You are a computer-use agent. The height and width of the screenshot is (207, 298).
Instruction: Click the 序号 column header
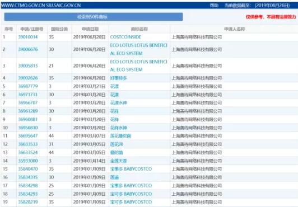coord(9,29)
